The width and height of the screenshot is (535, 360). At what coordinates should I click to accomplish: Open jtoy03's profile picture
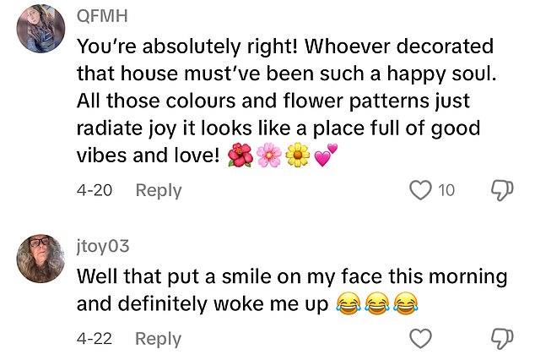pyautogui.click(x=41, y=259)
